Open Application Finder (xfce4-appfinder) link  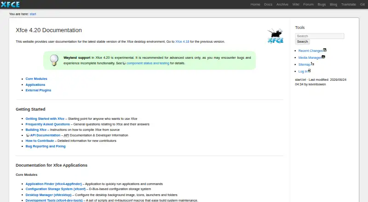53,184
